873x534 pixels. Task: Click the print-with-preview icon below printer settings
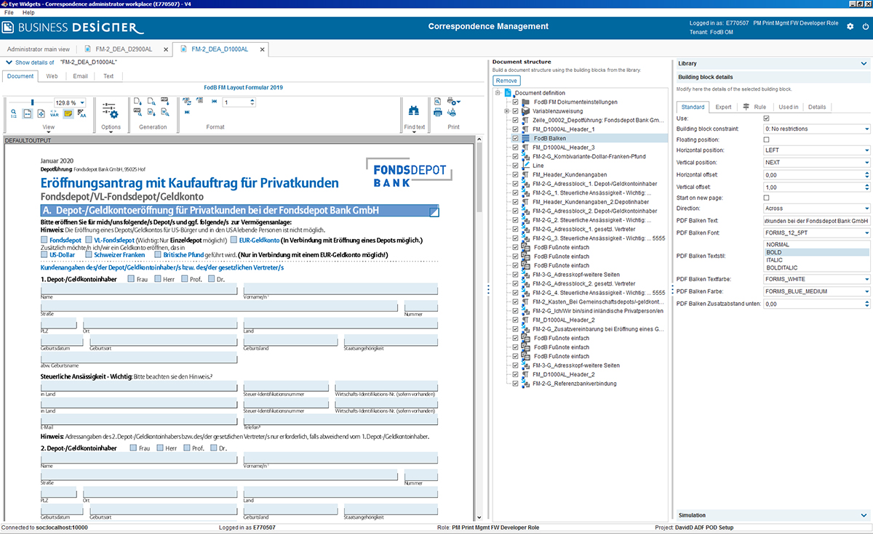[x=452, y=113]
